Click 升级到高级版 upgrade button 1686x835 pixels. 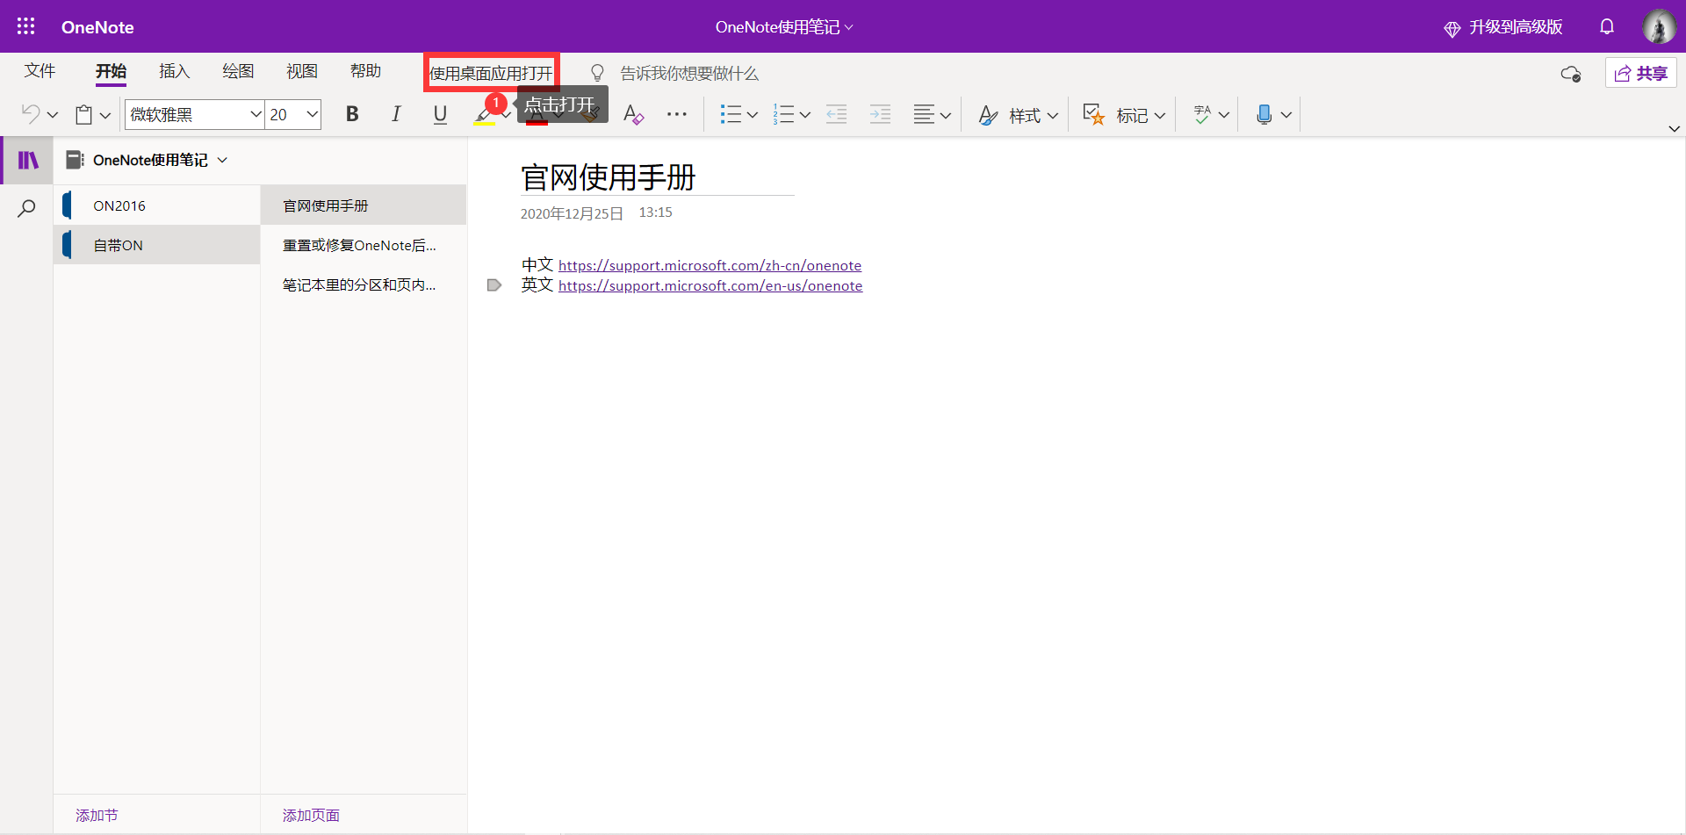point(1503,27)
